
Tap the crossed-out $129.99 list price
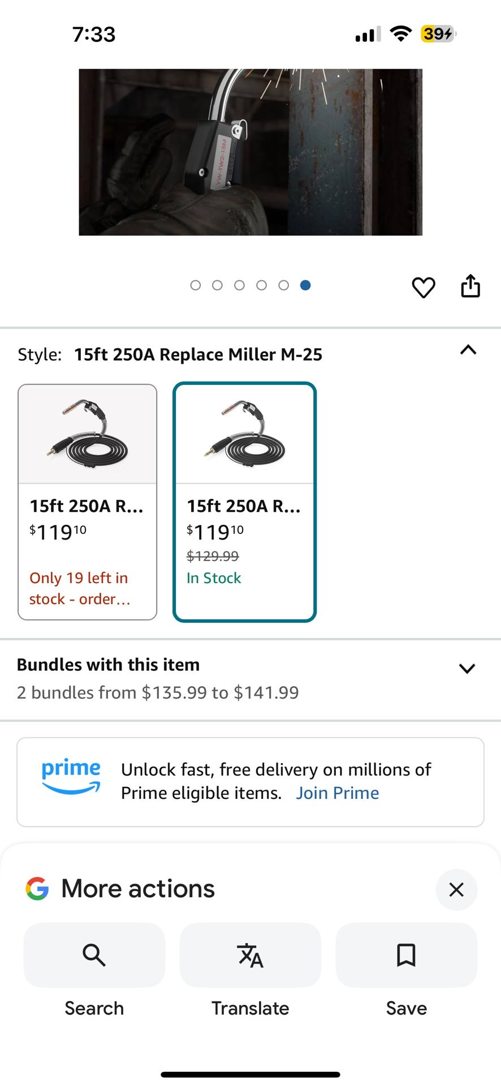click(213, 556)
